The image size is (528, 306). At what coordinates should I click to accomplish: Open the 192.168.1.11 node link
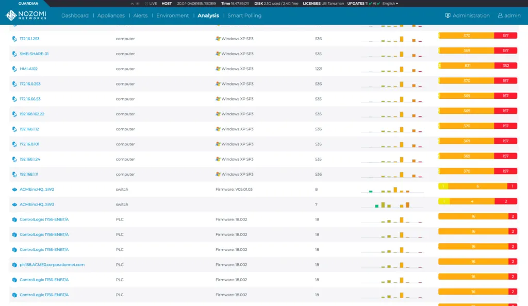29,175
